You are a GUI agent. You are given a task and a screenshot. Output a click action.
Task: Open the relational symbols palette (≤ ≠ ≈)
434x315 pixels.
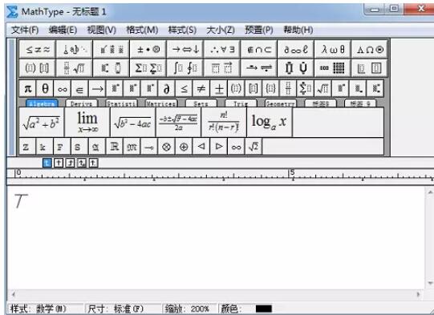[38, 49]
